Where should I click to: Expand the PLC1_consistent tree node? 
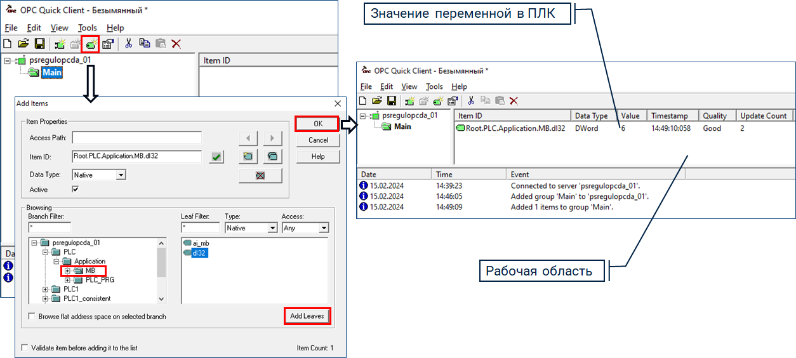click(x=46, y=299)
